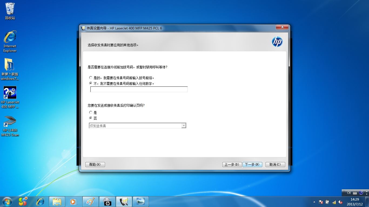Select 是的，我需要在传真号码前输入拨号前缀 radio button
Image resolution: width=369 pixels, height=207 pixels.
coord(91,78)
